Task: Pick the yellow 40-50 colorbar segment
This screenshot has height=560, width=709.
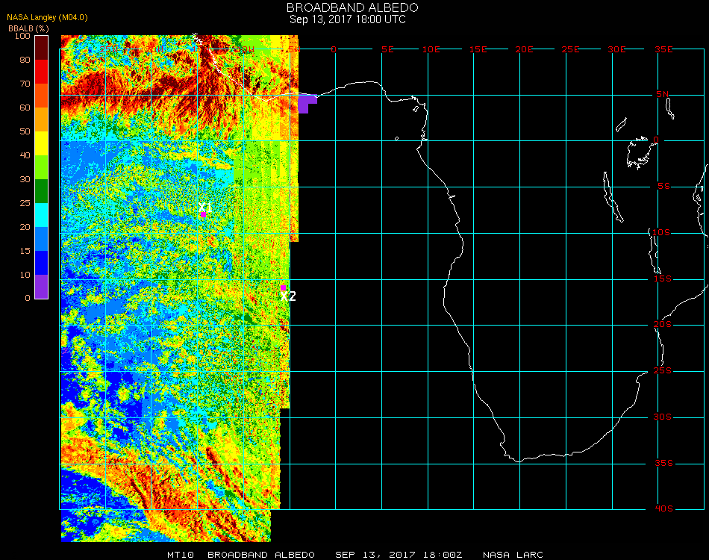Action: (42, 143)
